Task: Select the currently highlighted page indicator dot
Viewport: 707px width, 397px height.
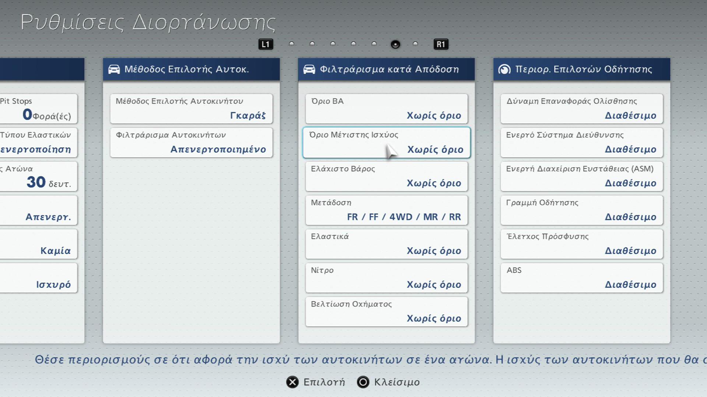Action: pyautogui.click(x=395, y=44)
